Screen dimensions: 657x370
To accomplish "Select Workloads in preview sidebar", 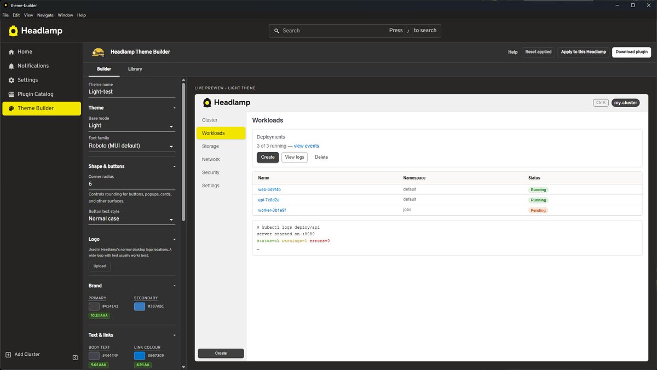I will tap(221, 133).
